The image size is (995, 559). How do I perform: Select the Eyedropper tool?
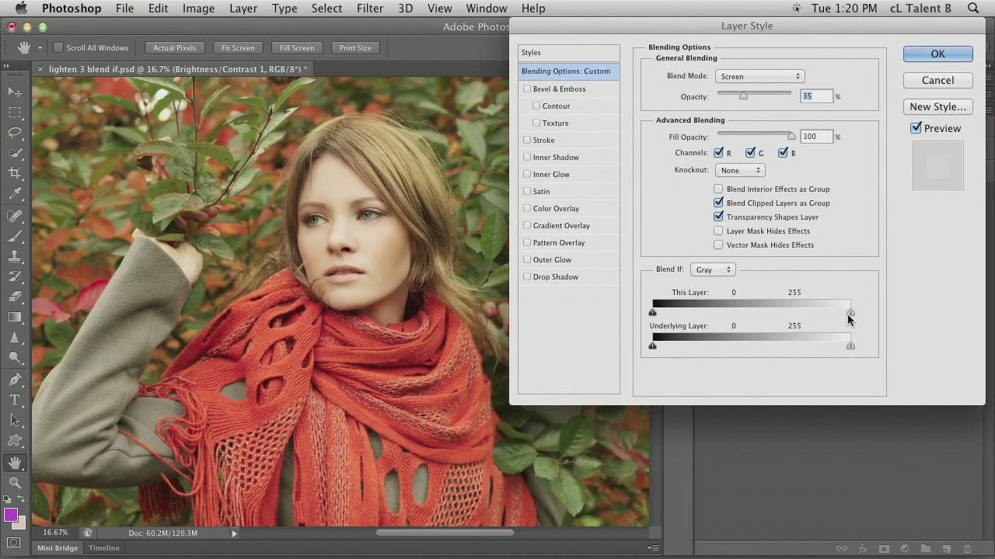[15, 193]
